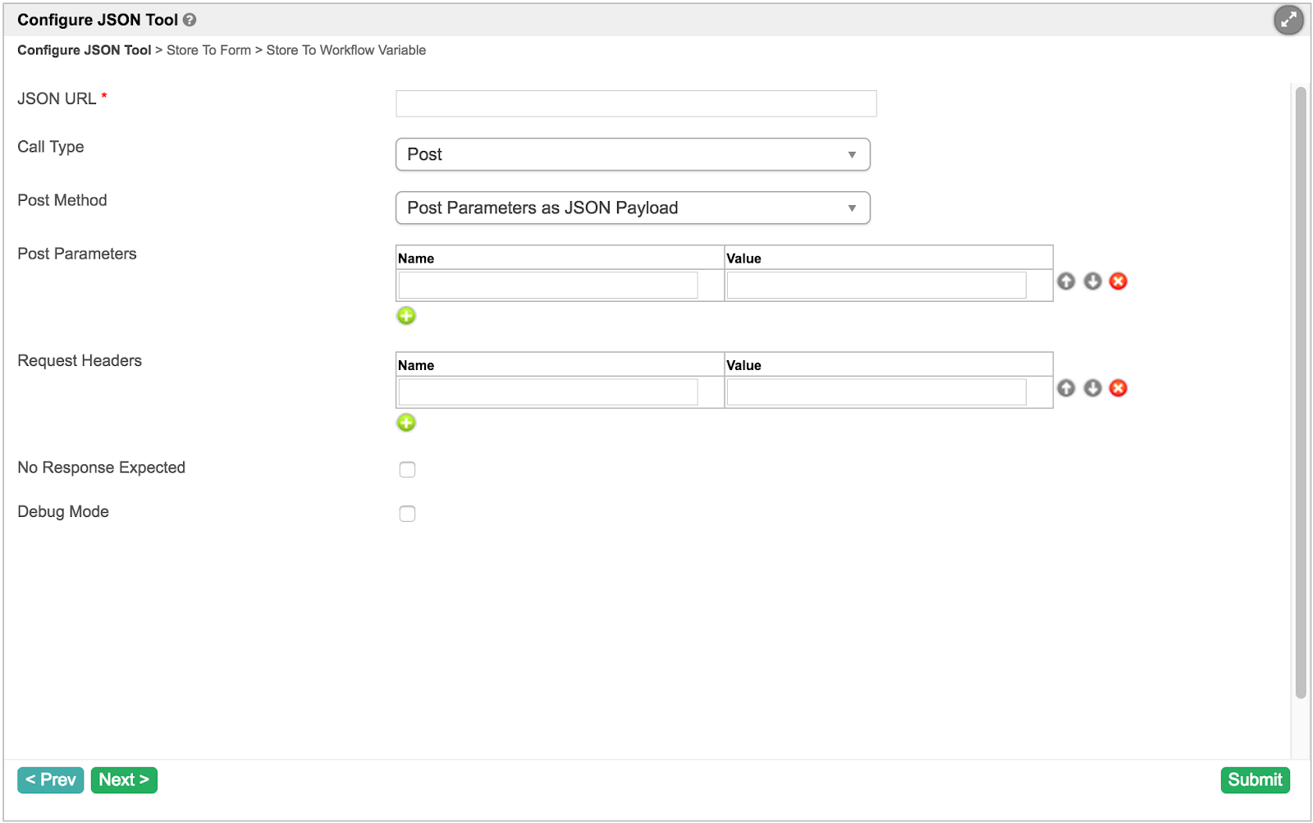Open the Call Type dropdown
The width and height of the screenshot is (1313, 823).
click(632, 154)
